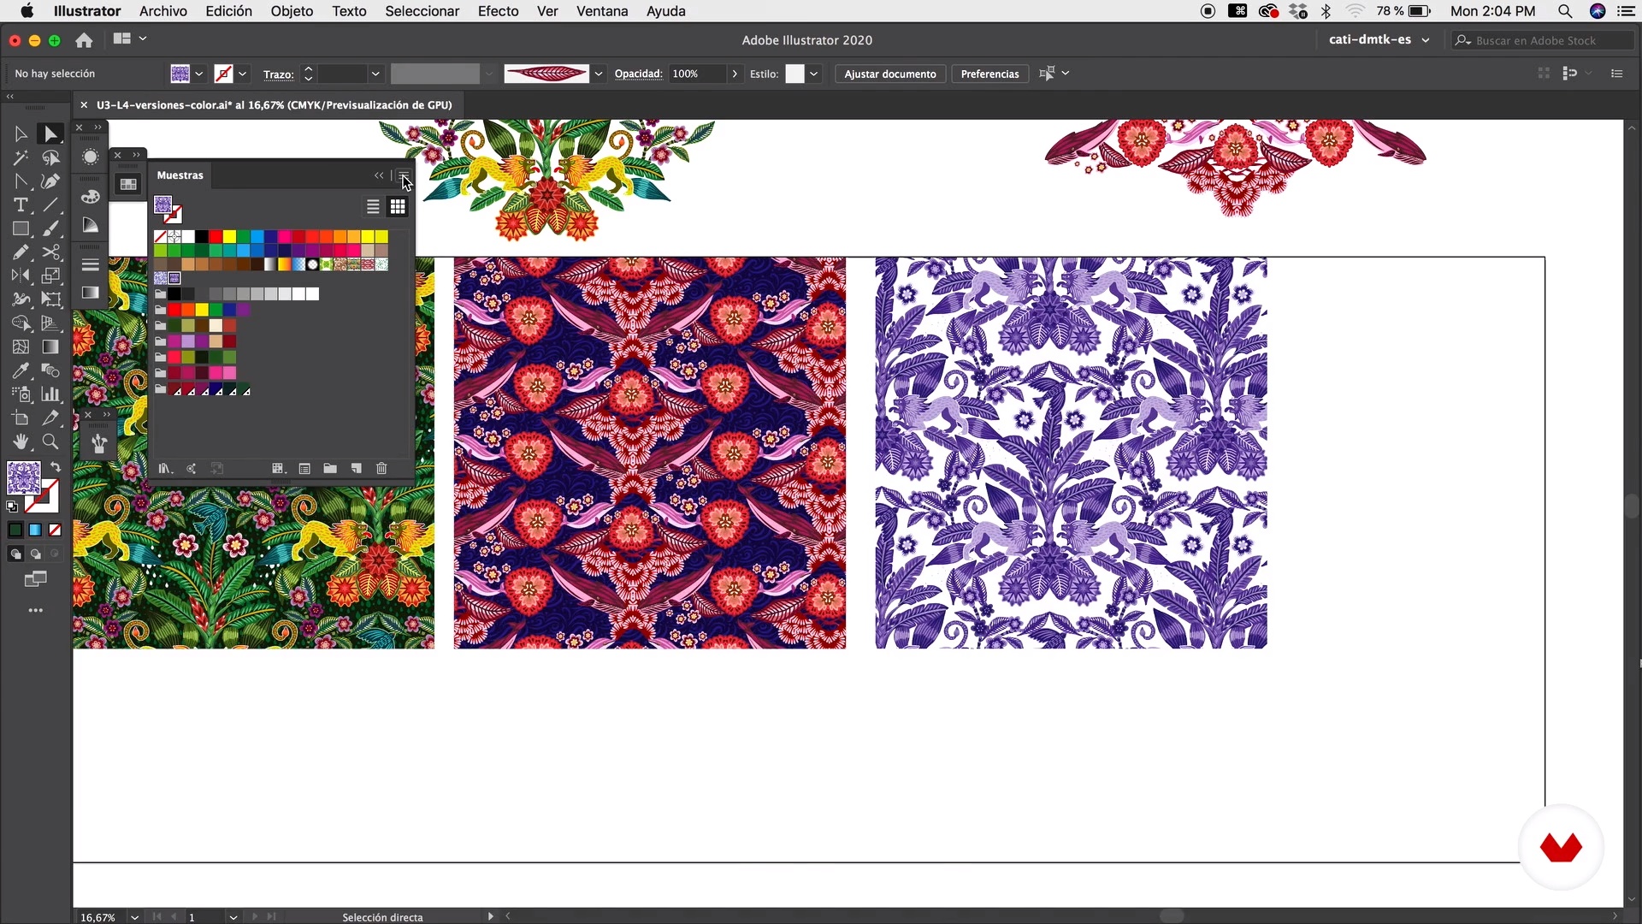
Task: Select the Hand tool
Action: [x=21, y=442]
